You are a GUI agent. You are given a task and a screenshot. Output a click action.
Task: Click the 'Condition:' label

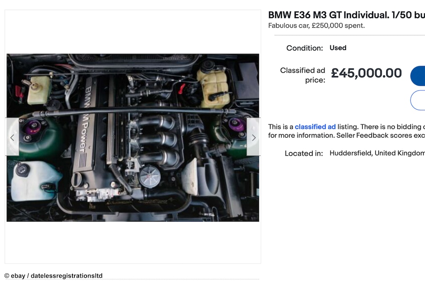pyautogui.click(x=305, y=48)
